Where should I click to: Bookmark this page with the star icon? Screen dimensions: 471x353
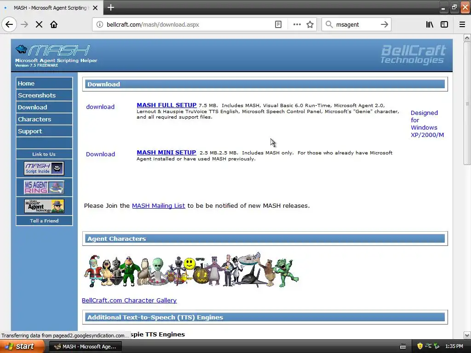tap(310, 24)
